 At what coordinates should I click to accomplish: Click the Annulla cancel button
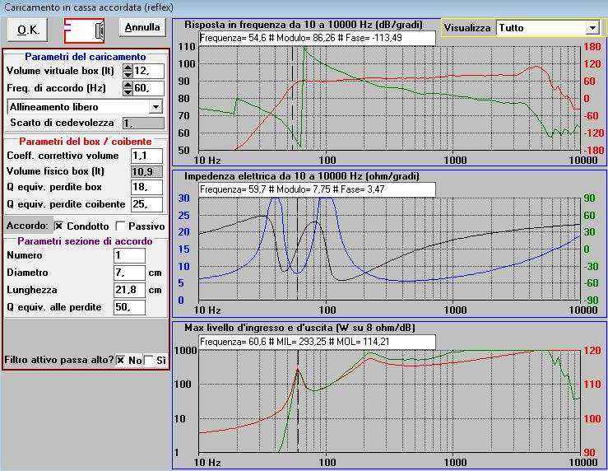point(142,27)
